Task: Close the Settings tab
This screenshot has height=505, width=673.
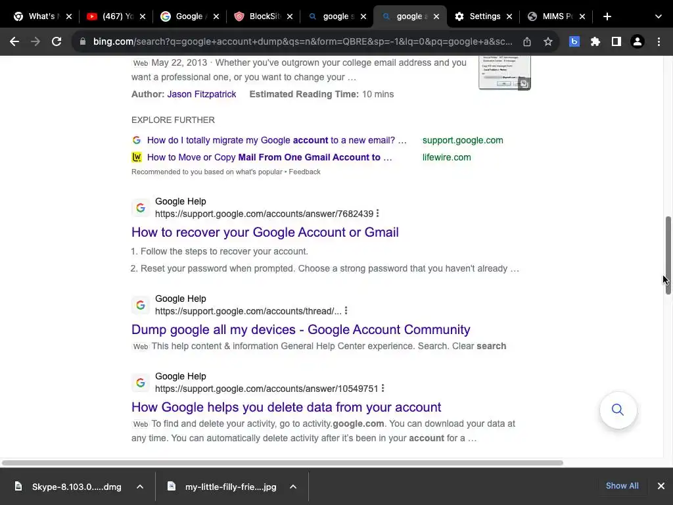Action: (x=509, y=16)
